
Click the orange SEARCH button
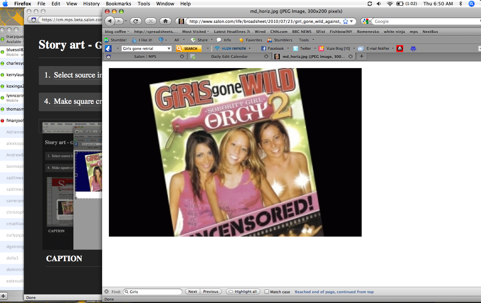tap(189, 49)
